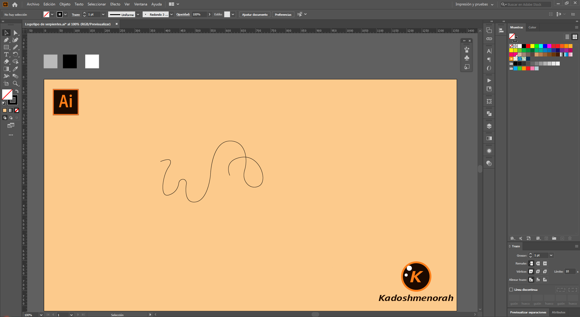Click the Límite value field
Image resolution: width=580 pixels, height=317 pixels.
point(570,271)
